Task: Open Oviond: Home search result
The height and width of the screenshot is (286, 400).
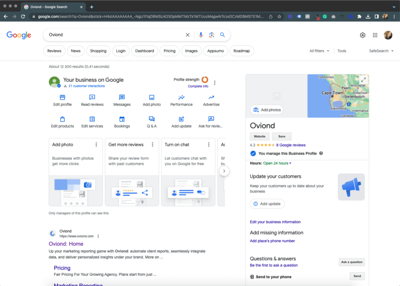Action: tap(66, 244)
